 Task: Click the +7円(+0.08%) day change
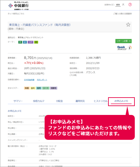pyautogui.click(x=34, y=63)
